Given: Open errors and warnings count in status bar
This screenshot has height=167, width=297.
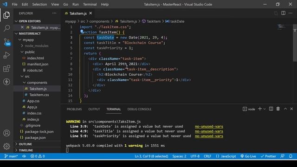Looking at the screenshot, I should click(38, 156).
